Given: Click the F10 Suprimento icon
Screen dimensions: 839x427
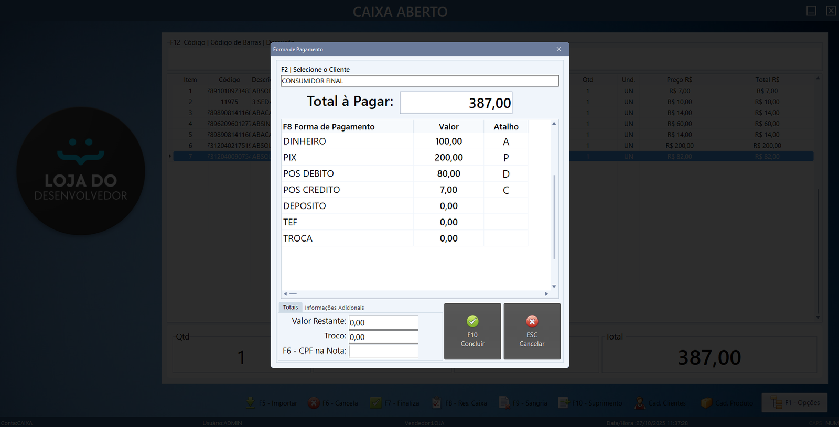Looking at the screenshot, I should tap(564, 402).
